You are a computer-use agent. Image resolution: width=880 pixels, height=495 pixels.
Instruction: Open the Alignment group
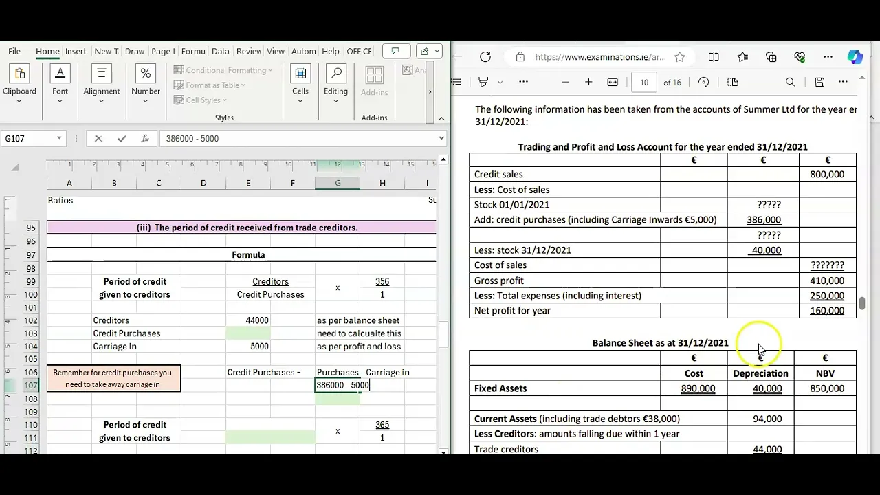coord(102,85)
